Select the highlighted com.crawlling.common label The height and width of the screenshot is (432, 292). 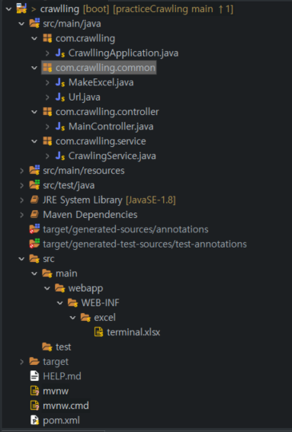(106, 68)
